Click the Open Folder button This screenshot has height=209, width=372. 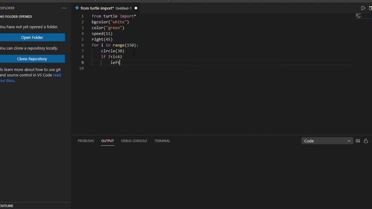pyautogui.click(x=32, y=37)
